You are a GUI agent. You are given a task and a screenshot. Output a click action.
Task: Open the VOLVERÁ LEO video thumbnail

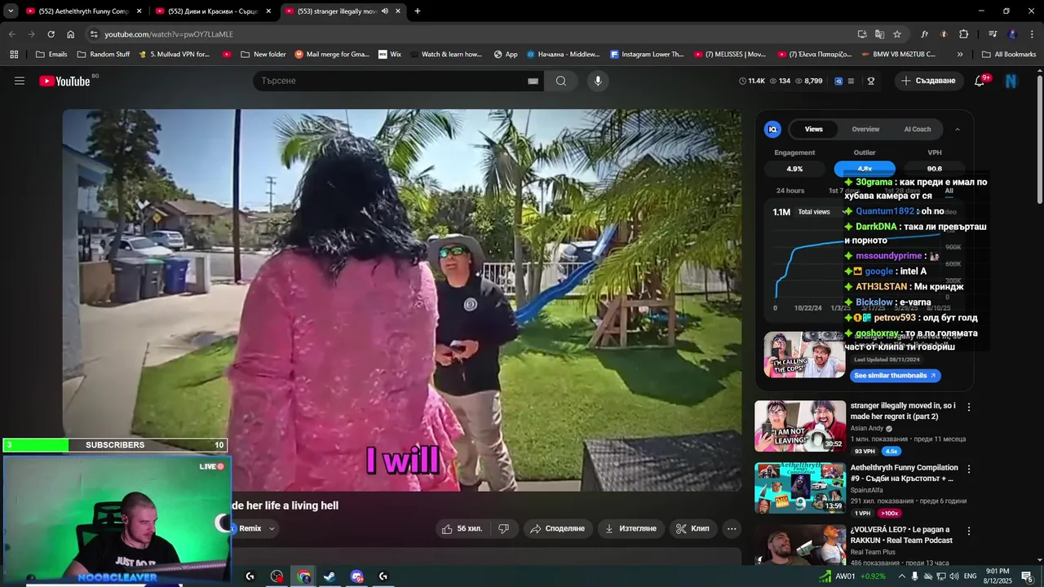(x=800, y=545)
